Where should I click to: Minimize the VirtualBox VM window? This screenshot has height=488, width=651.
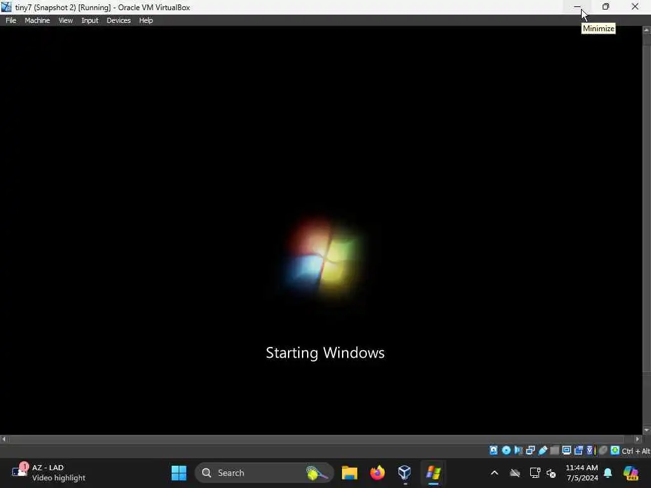tap(577, 6)
